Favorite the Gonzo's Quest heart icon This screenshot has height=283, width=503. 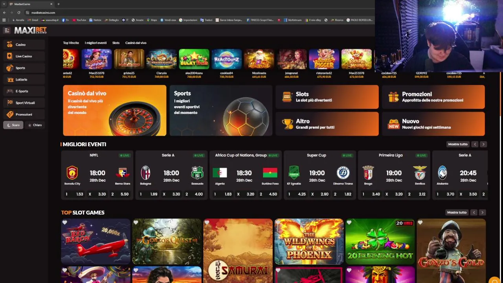(x=136, y=222)
